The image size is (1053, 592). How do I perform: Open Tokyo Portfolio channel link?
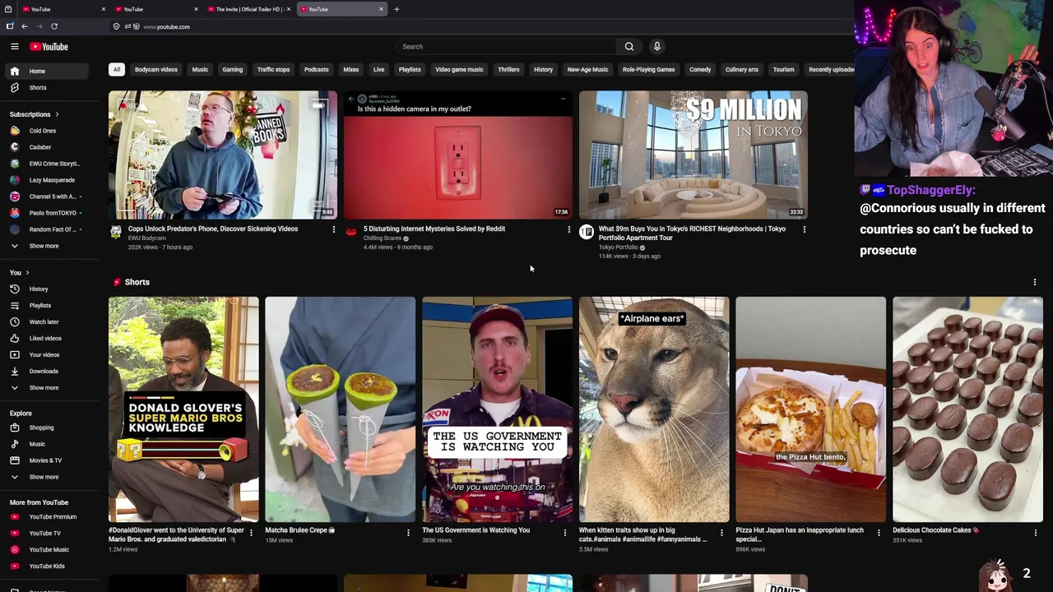tap(619, 247)
